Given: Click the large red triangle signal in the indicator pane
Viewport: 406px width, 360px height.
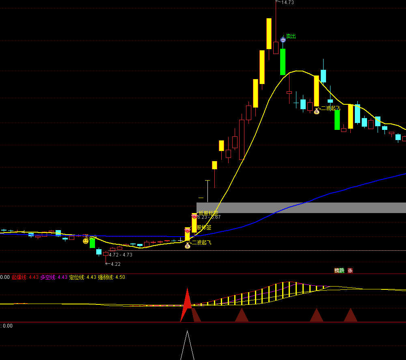Looking at the screenshot, I should pyautogui.click(x=187, y=302).
